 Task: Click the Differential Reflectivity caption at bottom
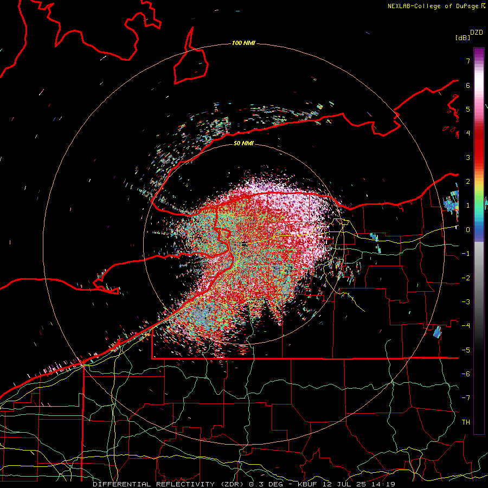(x=244, y=484)
